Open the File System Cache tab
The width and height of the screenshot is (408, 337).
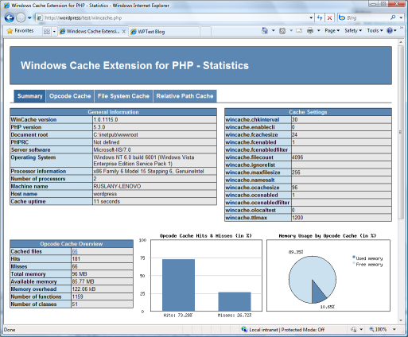point(123,96)
